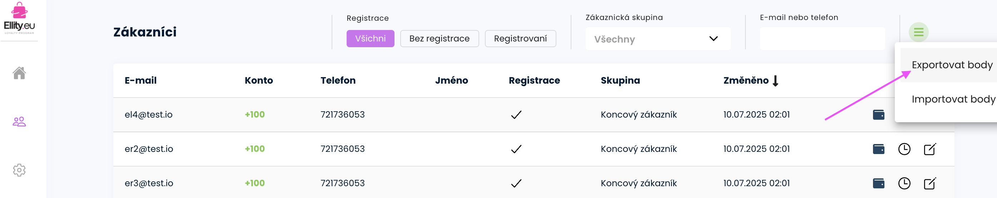Filter by Bez registrace
The height and width of the screenshot is (198, 997).
[439, 39]
